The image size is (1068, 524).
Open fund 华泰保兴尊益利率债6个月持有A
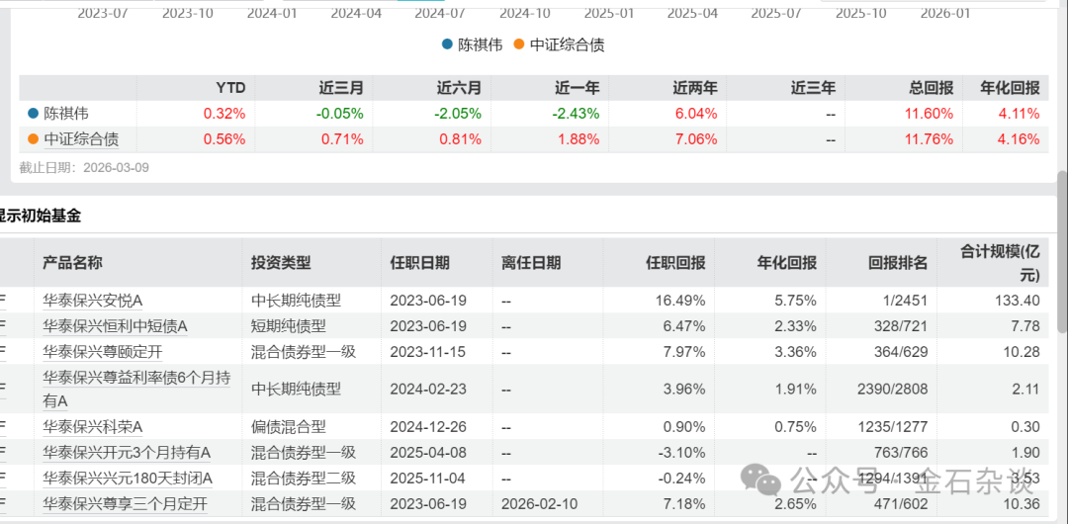pos(135,390)
